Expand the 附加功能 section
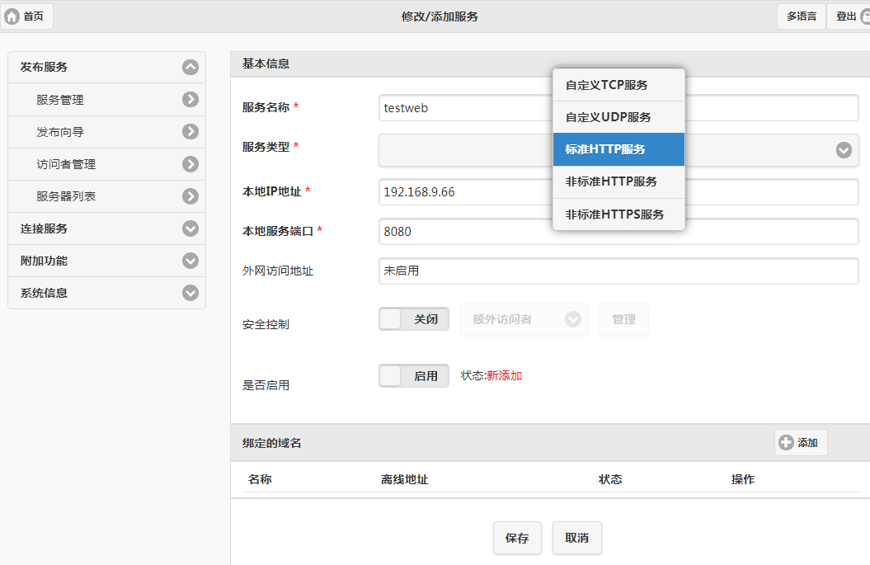Viewport: 870px width, 565px height. [x=190, y=261]
